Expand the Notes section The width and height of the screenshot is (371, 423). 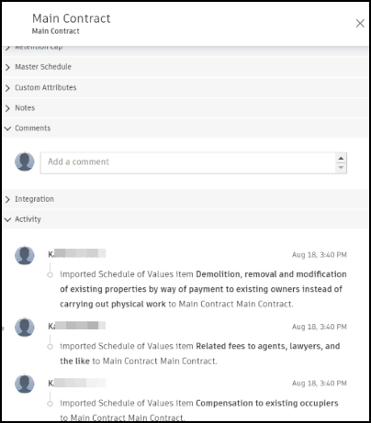pos(185,108)
